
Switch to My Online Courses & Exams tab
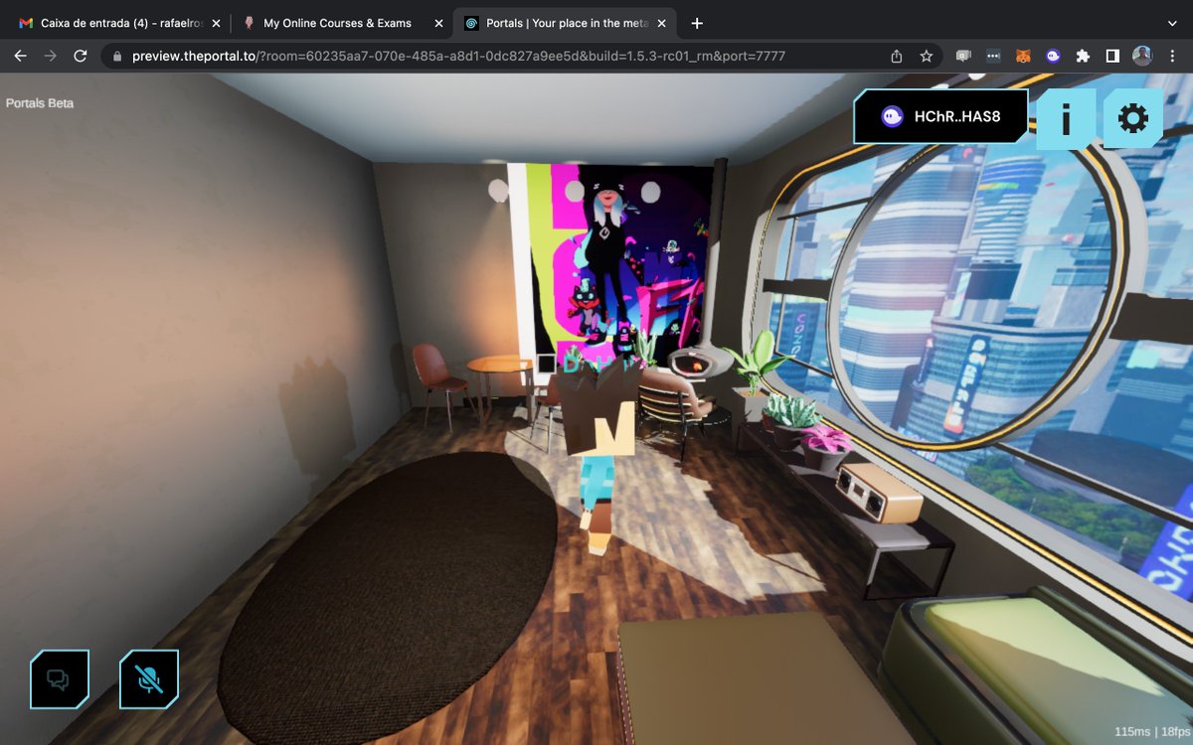pos(341,23)
